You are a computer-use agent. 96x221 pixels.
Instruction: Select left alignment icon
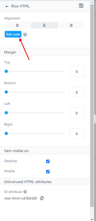pyautogui.click(x=17, y=25)
